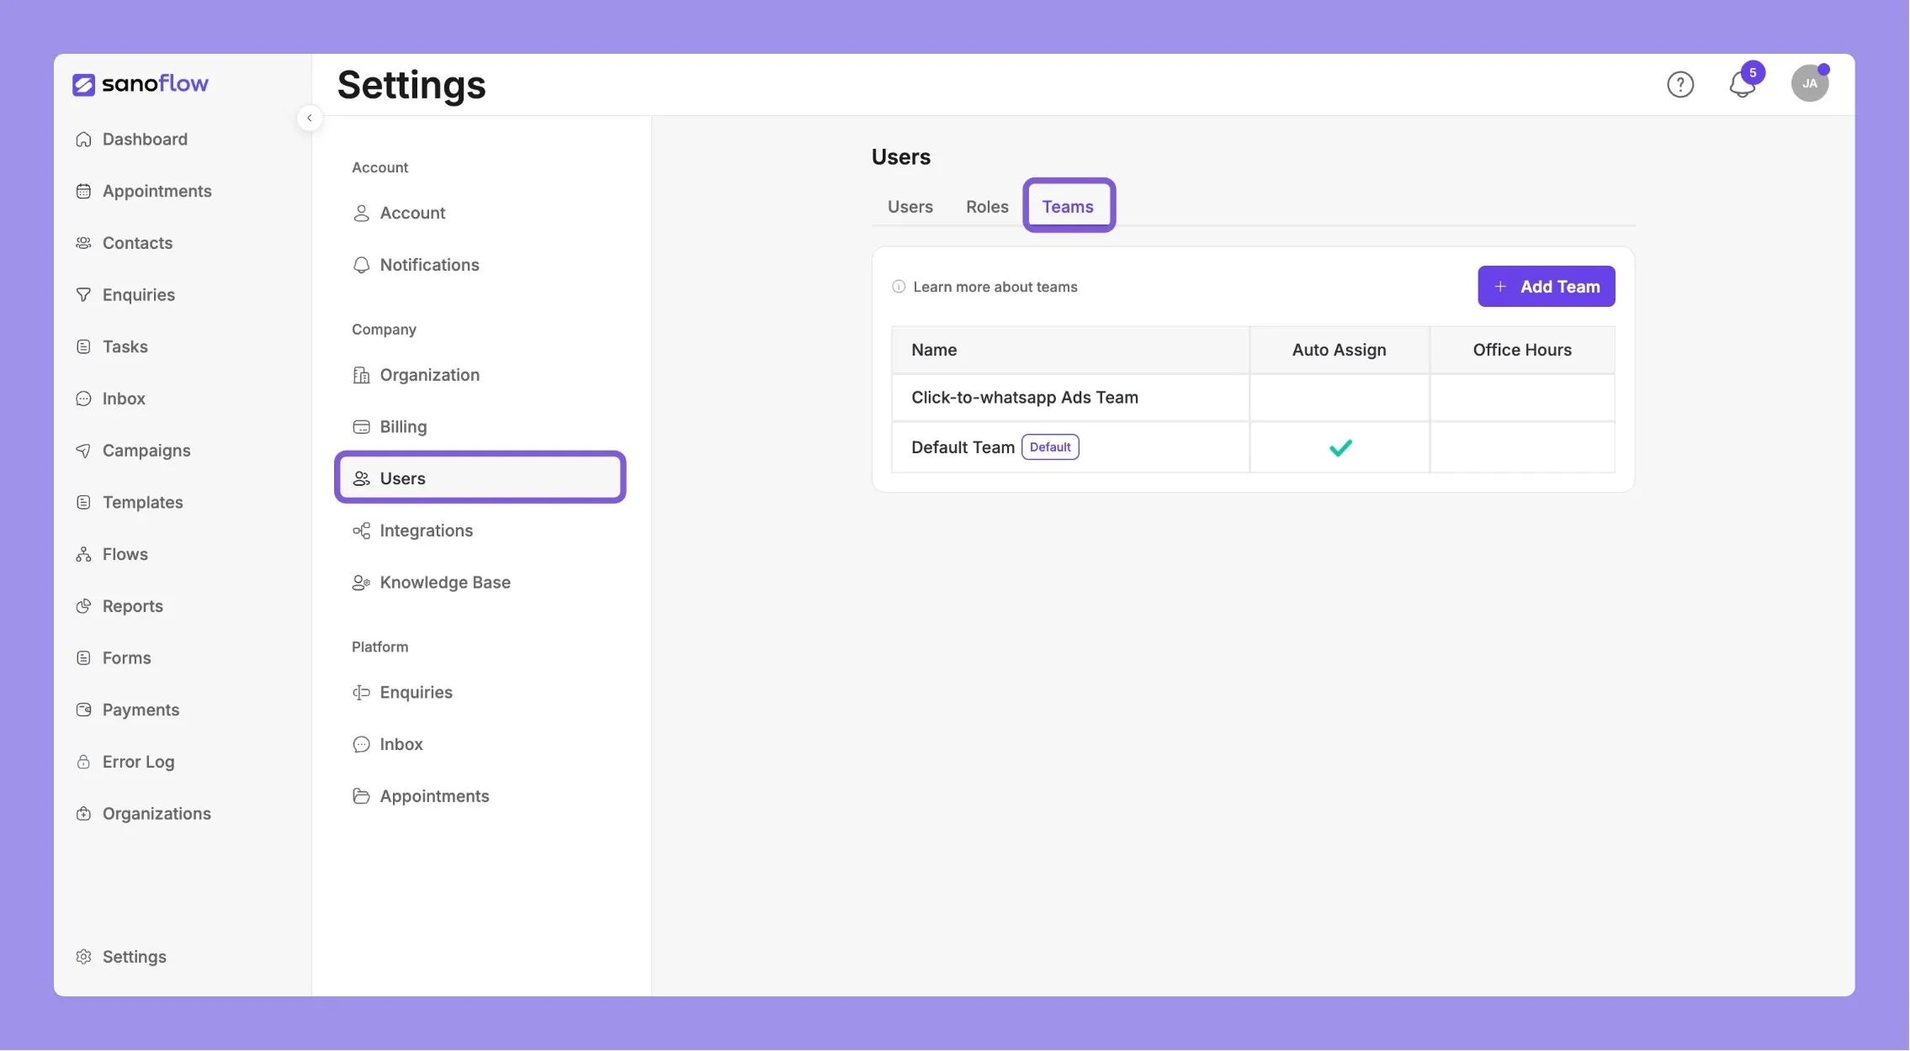Click the Campaigns megaphone icon
The width and height of the screenshot is (1910, 1051).
[x=83, y=451]
